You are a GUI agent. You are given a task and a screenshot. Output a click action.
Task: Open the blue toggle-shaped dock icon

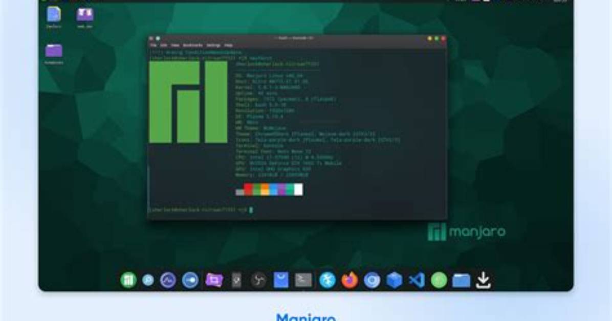[190, 280]
